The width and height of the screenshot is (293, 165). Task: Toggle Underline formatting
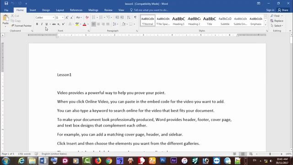click(x=47, y=24)
